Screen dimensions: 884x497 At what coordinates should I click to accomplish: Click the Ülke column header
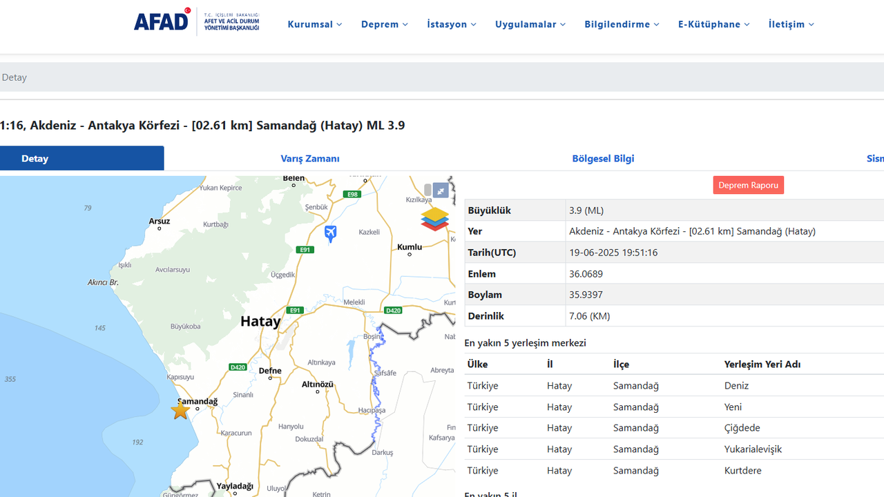click(477, 364)
